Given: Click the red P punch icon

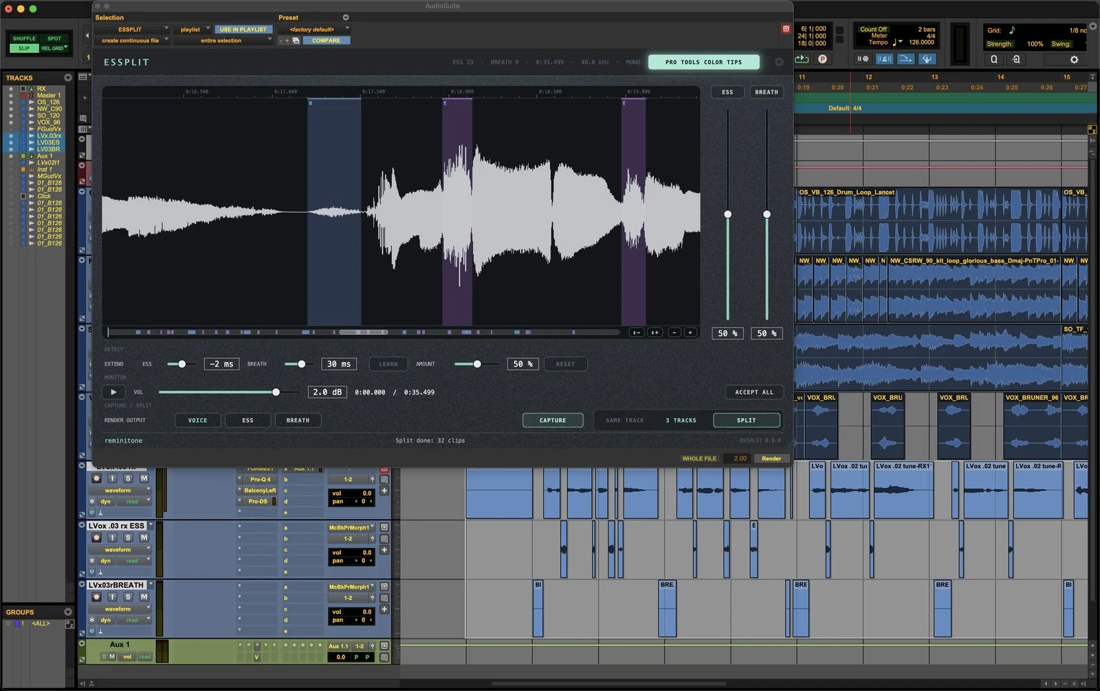Looking at the screenshot, I should coord(822,59).
